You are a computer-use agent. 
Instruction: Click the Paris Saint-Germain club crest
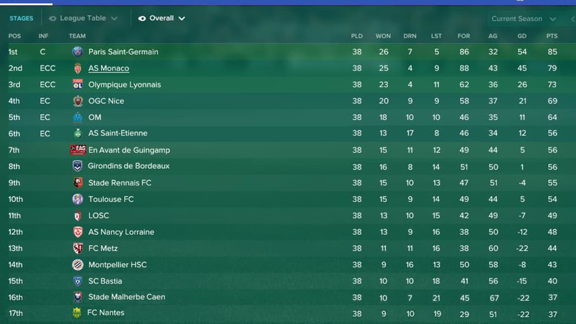(78, 52)
